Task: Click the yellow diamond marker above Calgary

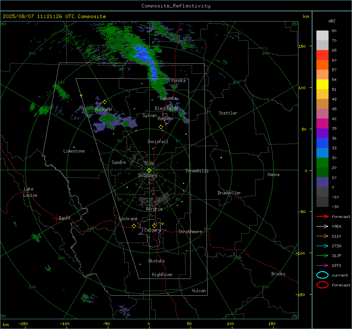Action: coord(154,225)
